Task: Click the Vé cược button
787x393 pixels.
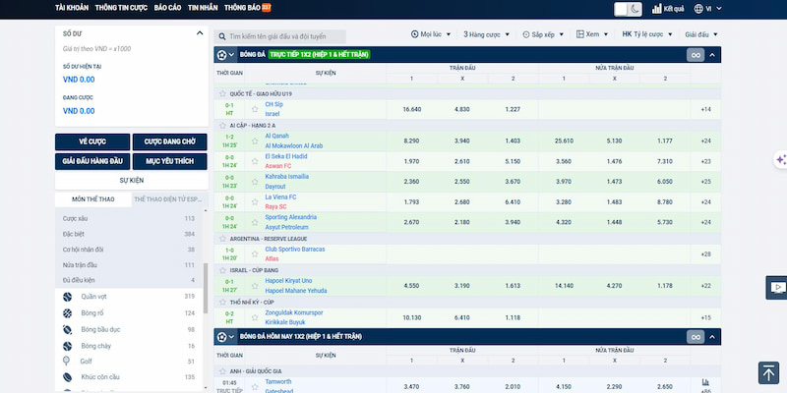Action: tap(91, 141)
